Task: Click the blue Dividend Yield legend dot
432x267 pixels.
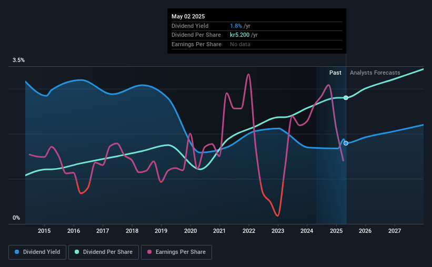Action: 17,252
